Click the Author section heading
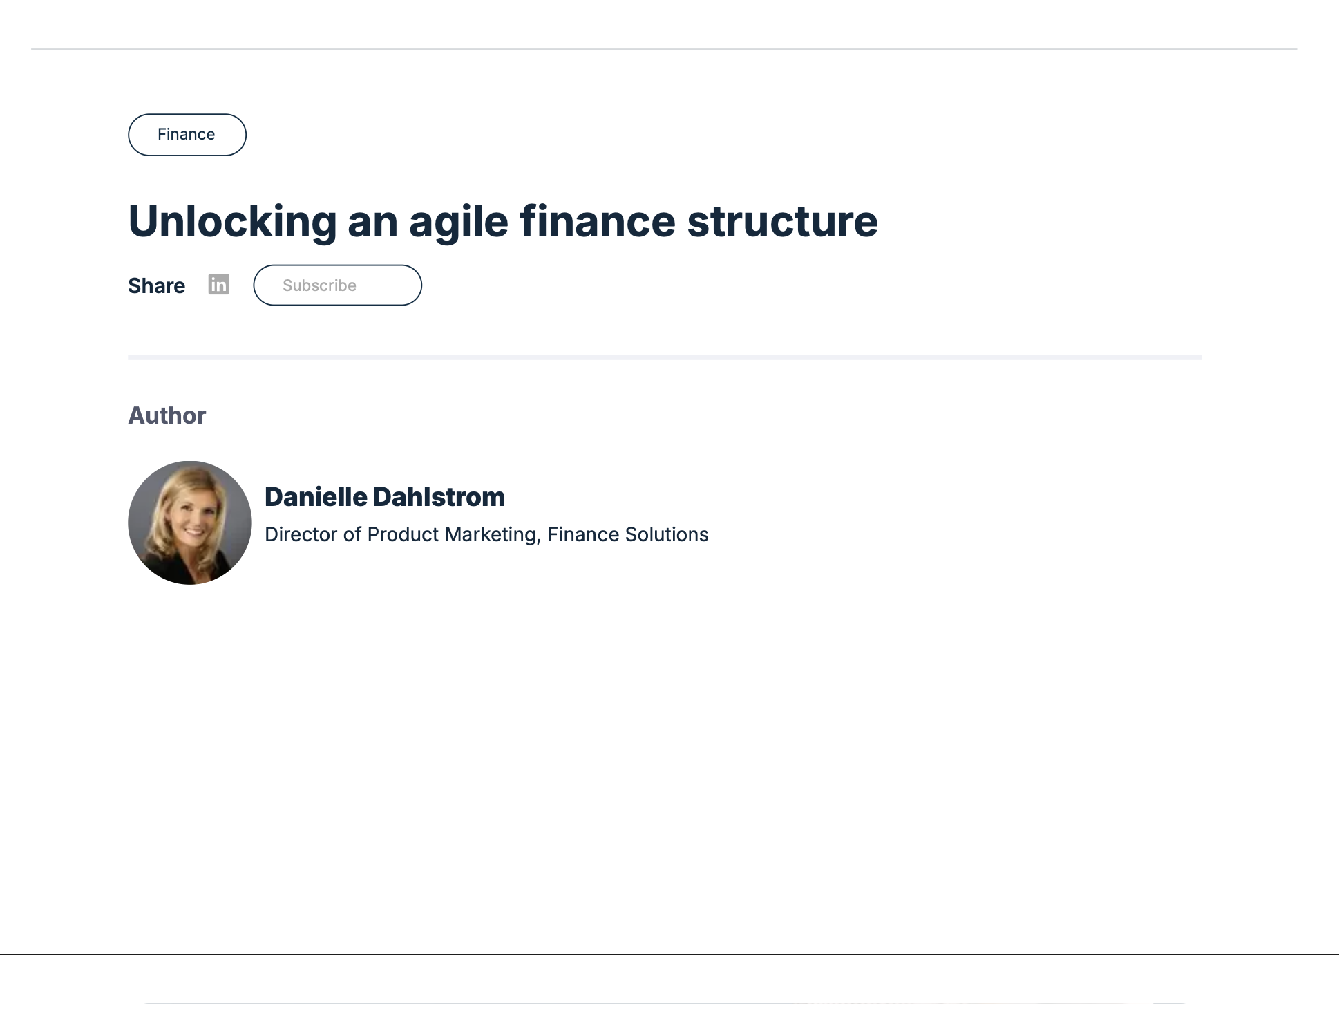1339x1023 pixels. 167,415
